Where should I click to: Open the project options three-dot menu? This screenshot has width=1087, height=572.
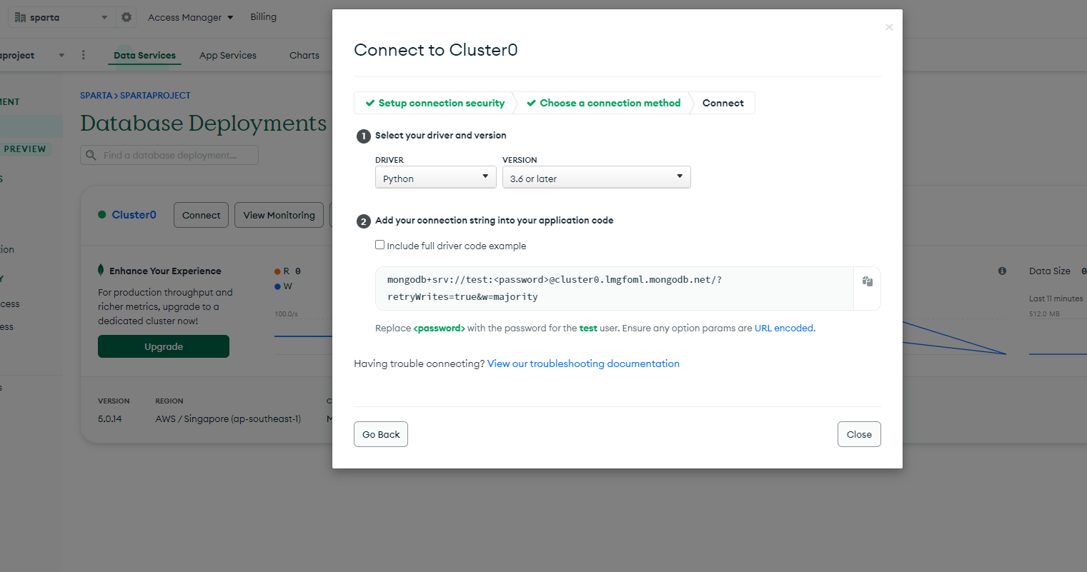(x=84, y=55)
